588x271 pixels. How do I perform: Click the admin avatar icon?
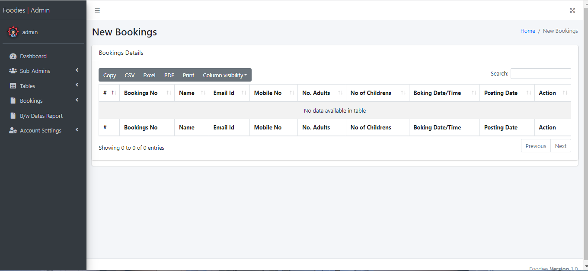[x=13, y=32]
